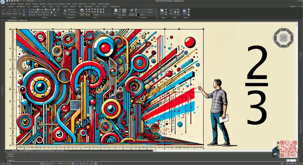Click the Esplodi explode tool

pyautogui.click(x=40, y=9)
